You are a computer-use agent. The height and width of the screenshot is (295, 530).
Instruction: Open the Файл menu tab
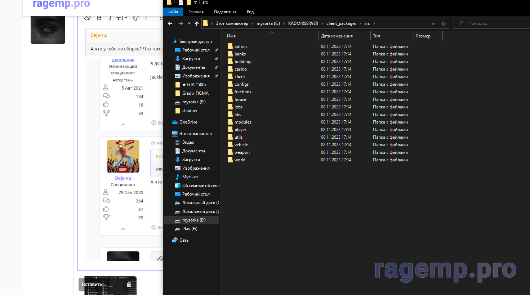173,12
